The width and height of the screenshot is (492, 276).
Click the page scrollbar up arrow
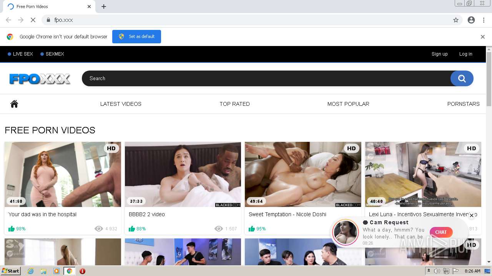pyautogui.click(x=489, y=49)
